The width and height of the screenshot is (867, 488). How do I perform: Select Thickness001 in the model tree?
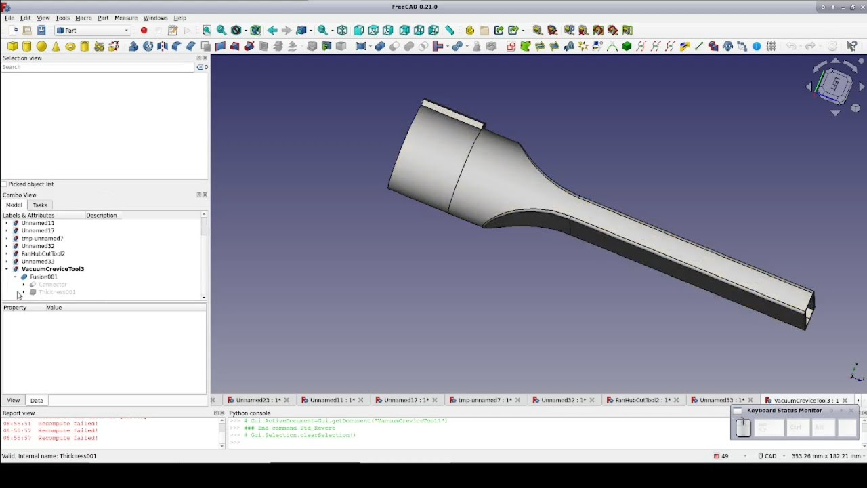tap(57, 292)
